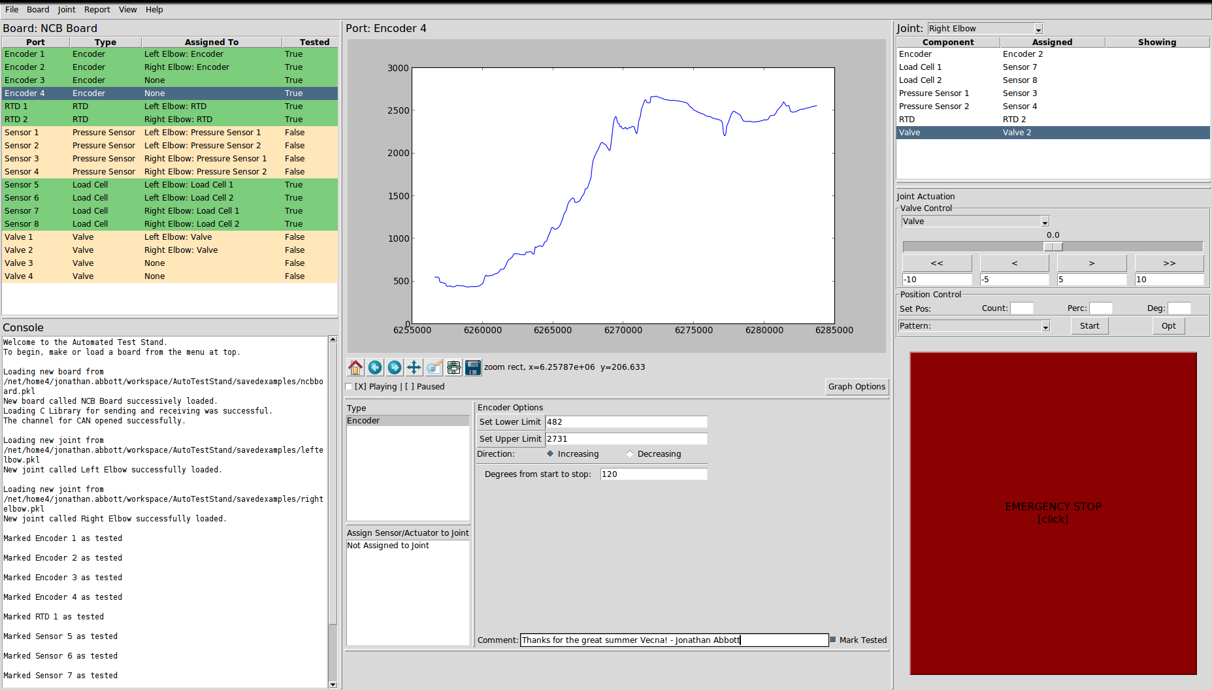The width and height of the screenshot is (1212, 690).
Task: Select the Decreasing direction option
Action: coord(630,454)
